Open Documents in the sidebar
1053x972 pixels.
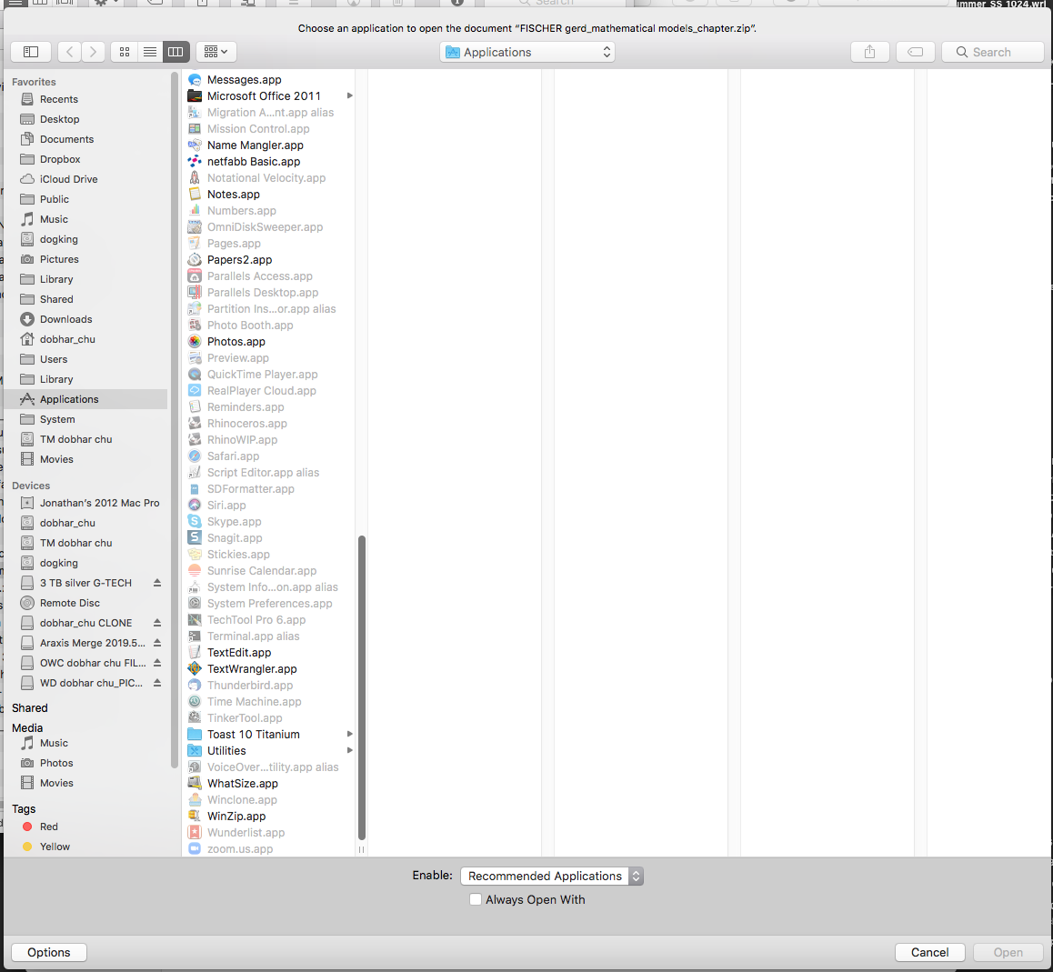coord(66,139)
